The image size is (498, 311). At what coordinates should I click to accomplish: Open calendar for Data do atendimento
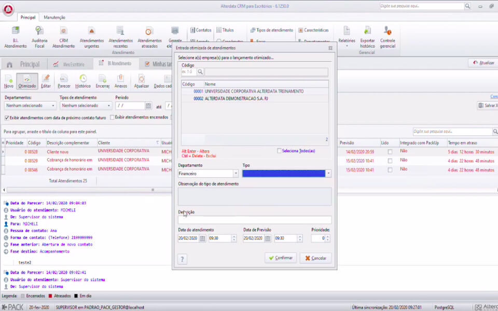point(202,238)
